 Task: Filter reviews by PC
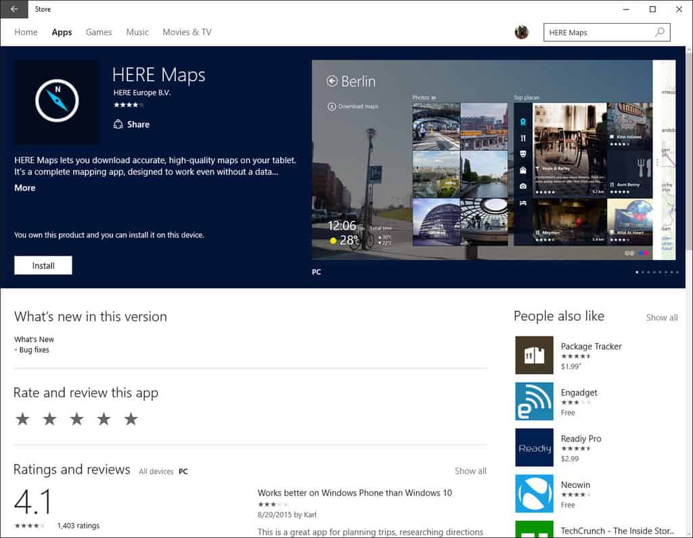pos(183,472)
